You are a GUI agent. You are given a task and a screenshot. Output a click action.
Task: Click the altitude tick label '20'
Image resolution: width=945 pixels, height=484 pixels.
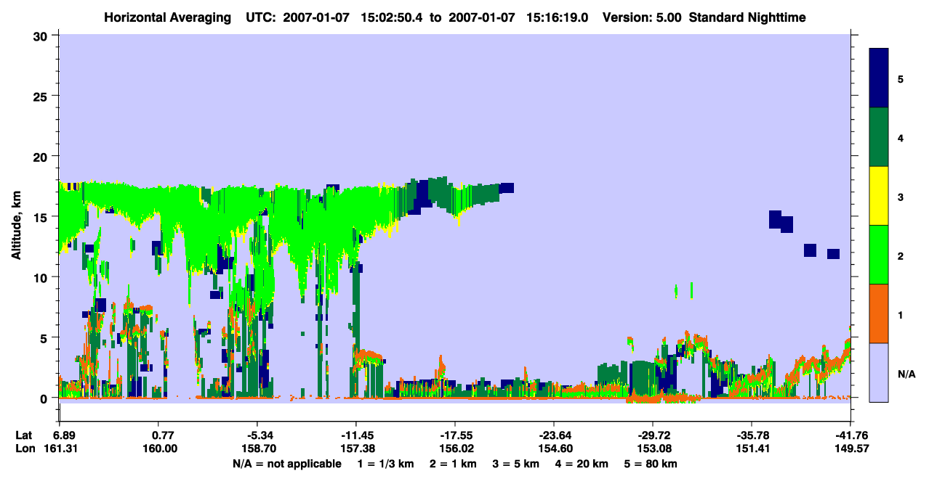(x=42, y=156)
